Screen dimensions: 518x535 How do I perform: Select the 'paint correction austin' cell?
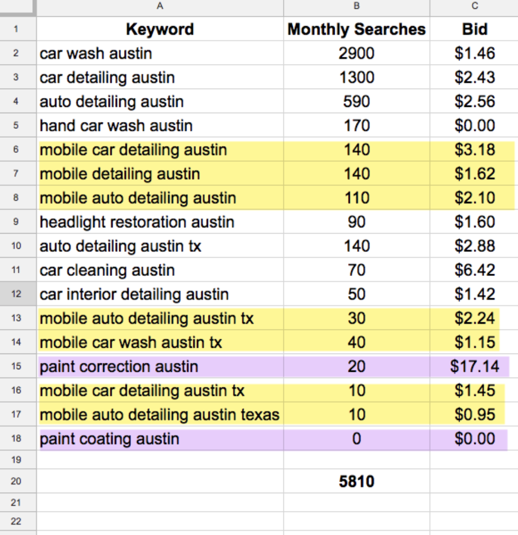159,367
